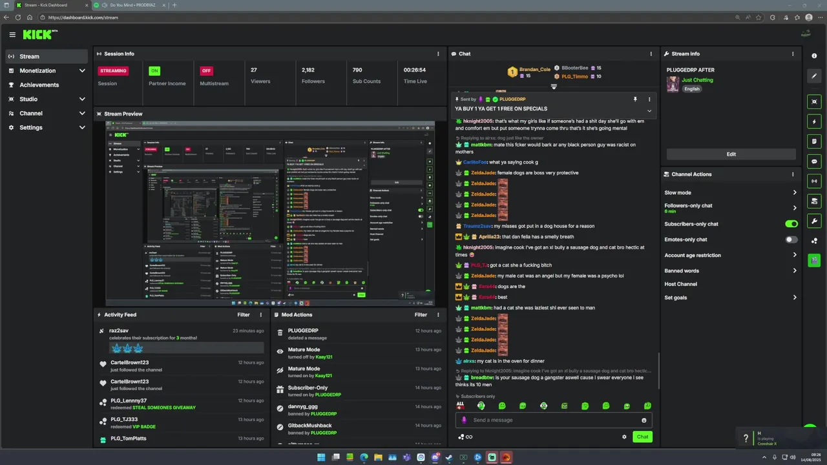827x465 pixels.
Task: Click the green Chat send button
Action: click(642, 437)
